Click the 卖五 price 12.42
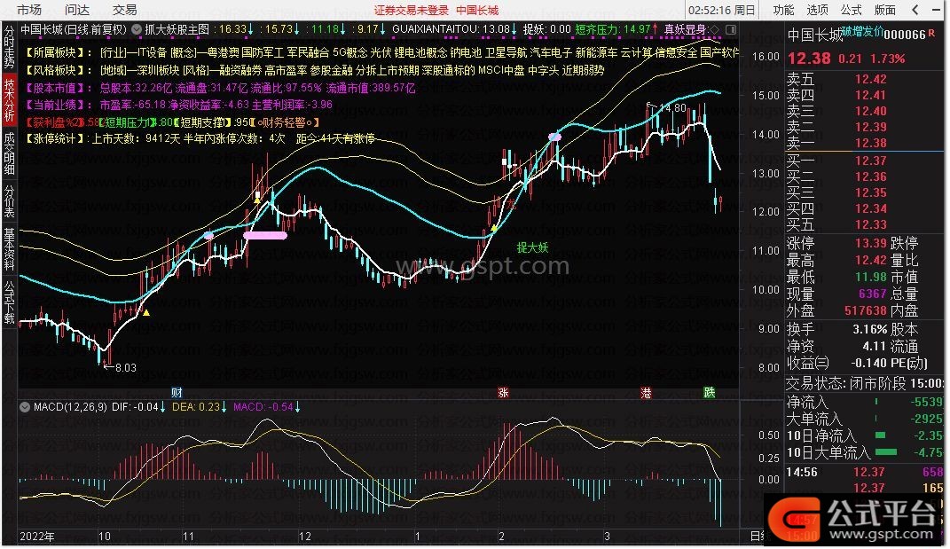Screen dimensions: 950x549 (871, 80)
